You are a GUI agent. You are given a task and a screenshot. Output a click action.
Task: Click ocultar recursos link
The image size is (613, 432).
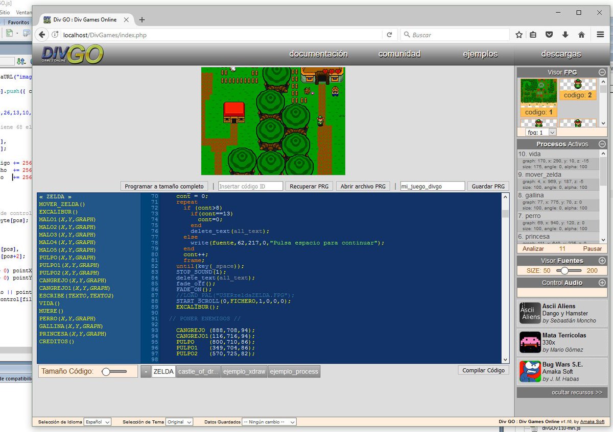tap(577, 392)
